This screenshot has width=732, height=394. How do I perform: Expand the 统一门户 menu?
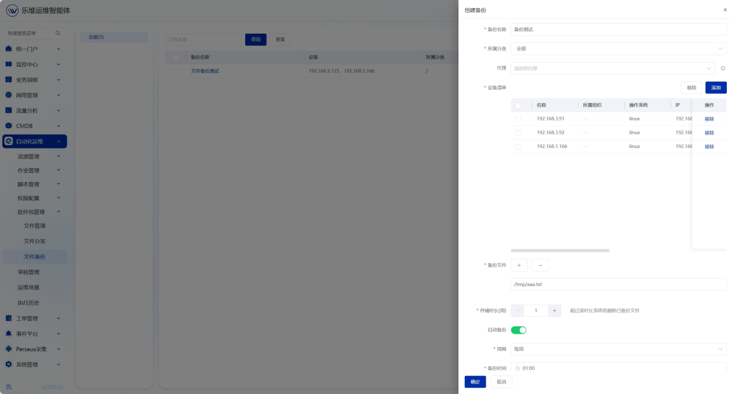click(x=59, y=49)
